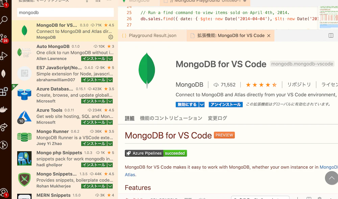Install the Mongo php Snippets extension
The image size is (338, 199).
coord(94,165)
